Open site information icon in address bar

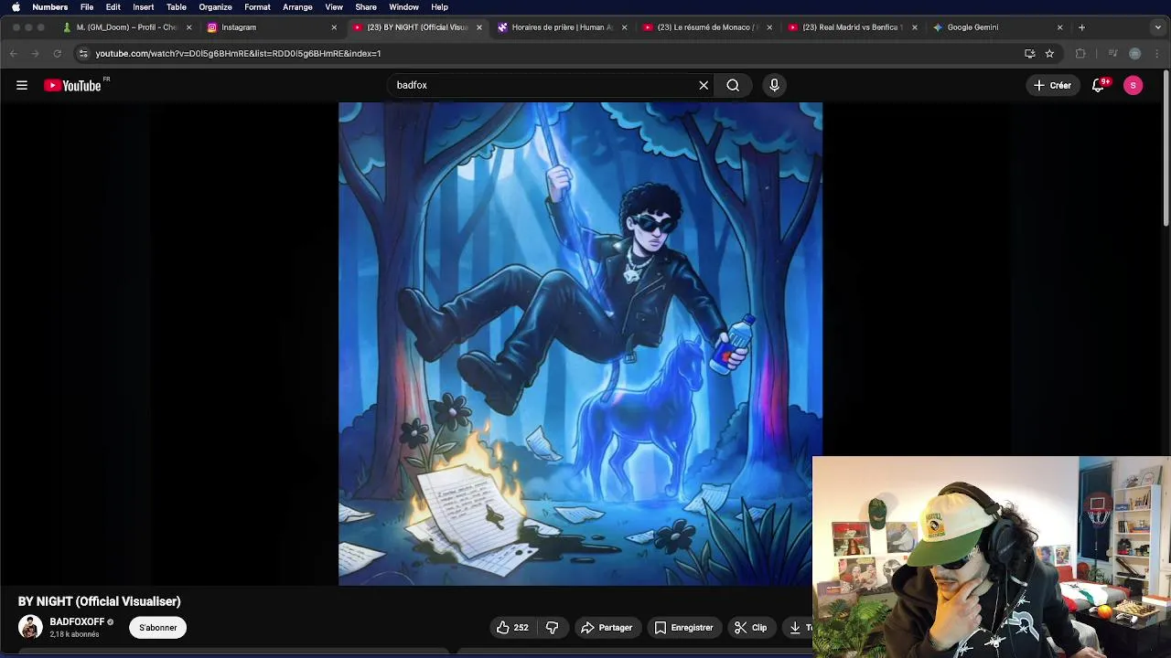coord(83,53)
